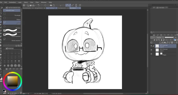Select the Text tool

click(x=1, y=69)
